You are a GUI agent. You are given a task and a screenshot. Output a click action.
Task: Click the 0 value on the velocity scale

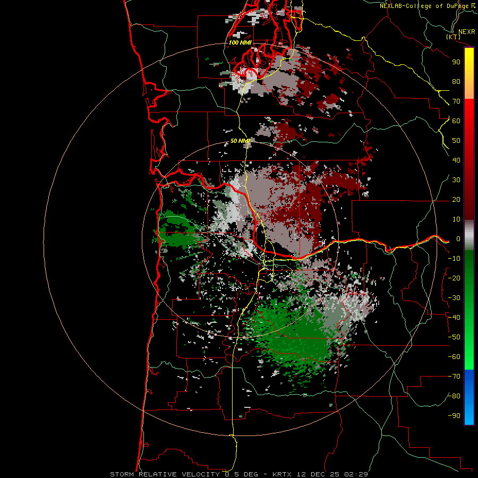458,238
